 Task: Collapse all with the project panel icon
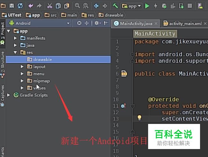[x=87, y=23]
